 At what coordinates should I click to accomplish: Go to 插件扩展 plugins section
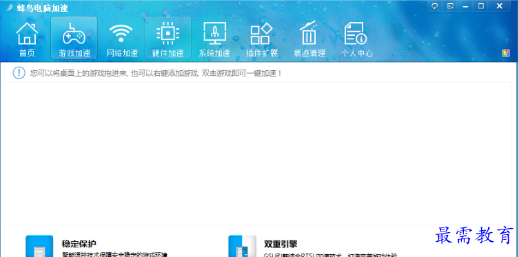(x=261, y=39)
